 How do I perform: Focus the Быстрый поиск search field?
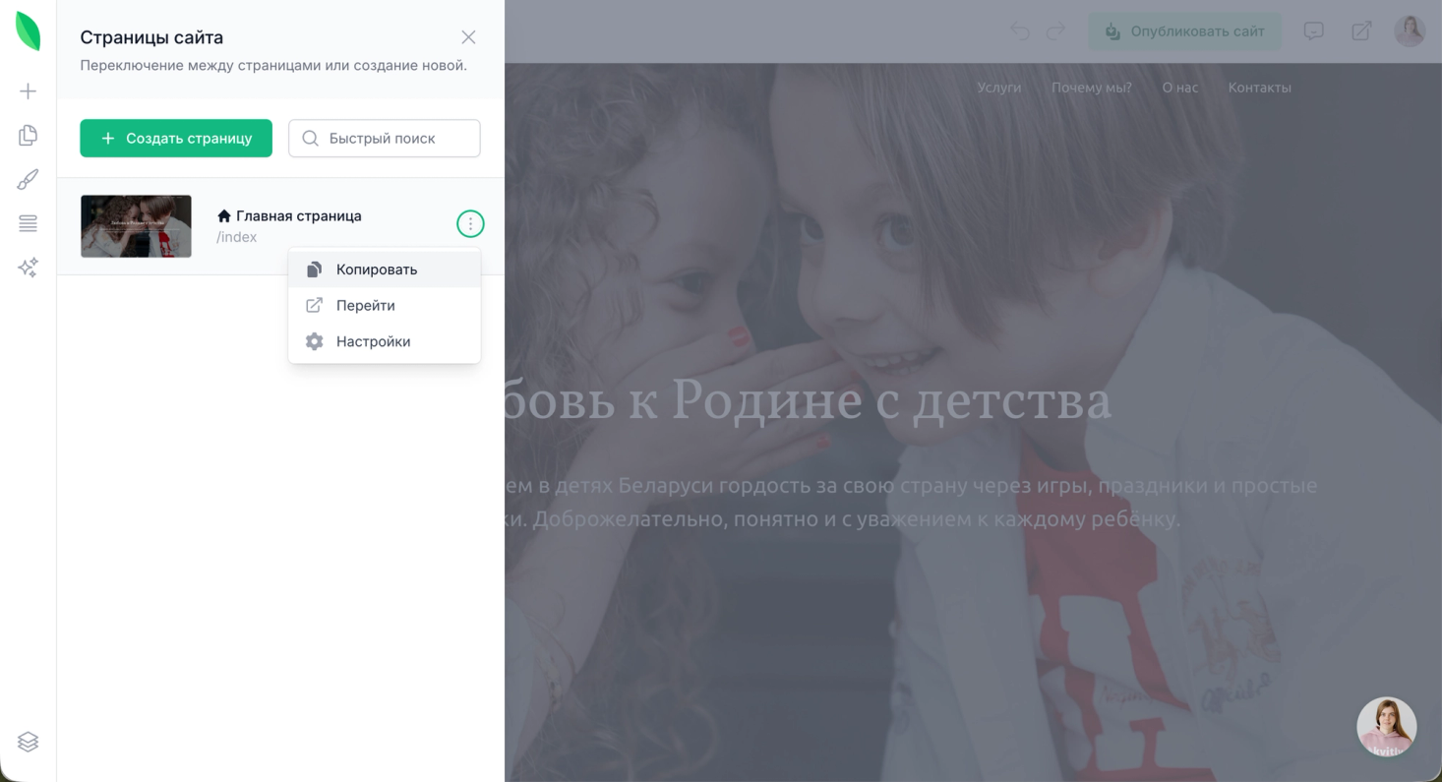tap(385, 139)
